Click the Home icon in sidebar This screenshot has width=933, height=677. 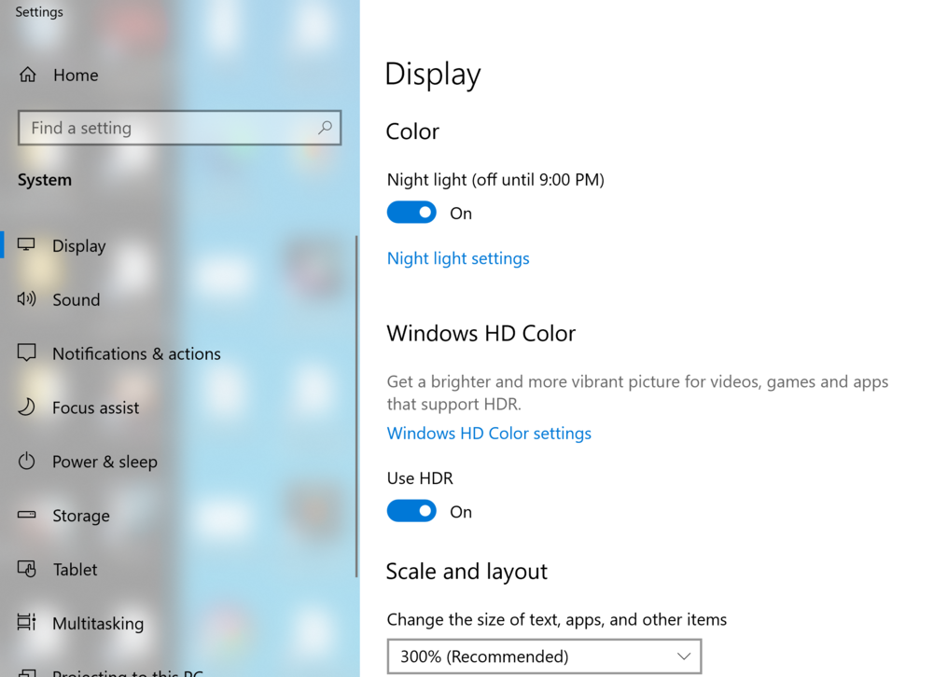28,75
